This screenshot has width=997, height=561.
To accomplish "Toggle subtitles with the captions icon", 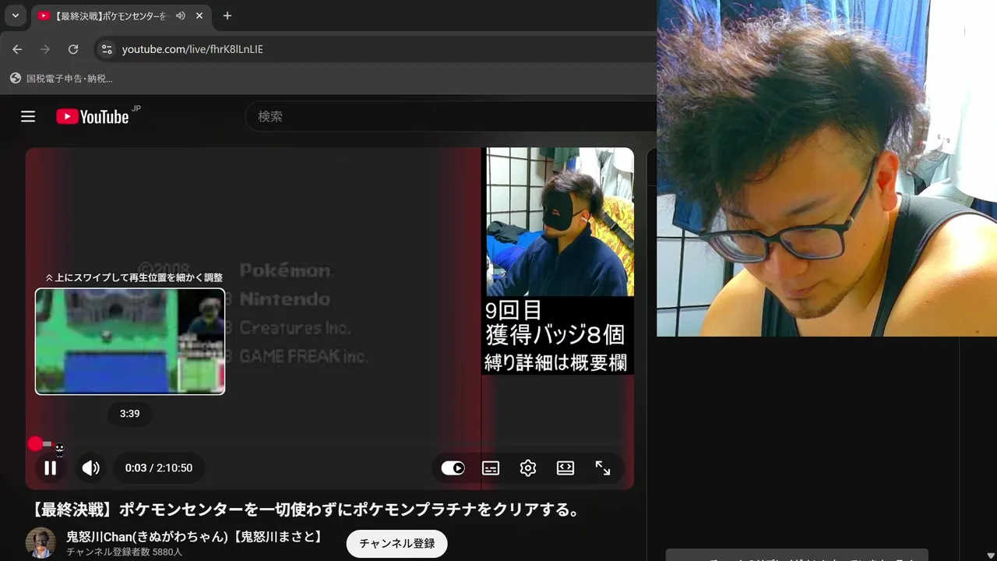I will [x=491, y=468].
